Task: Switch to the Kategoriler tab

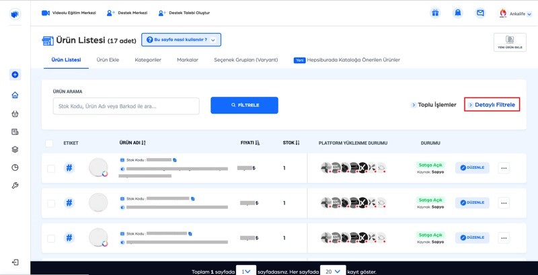Action: pos(148,60)
